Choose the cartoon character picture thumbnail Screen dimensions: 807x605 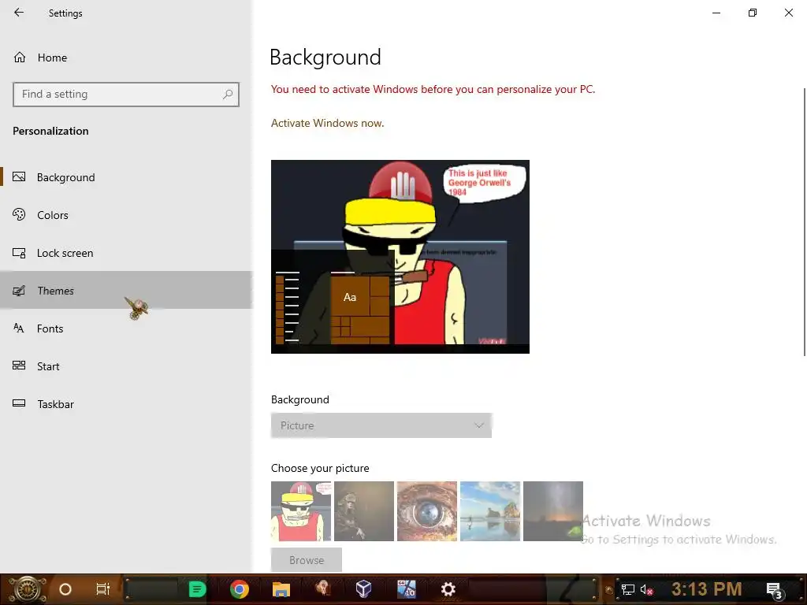coord(301,510)
